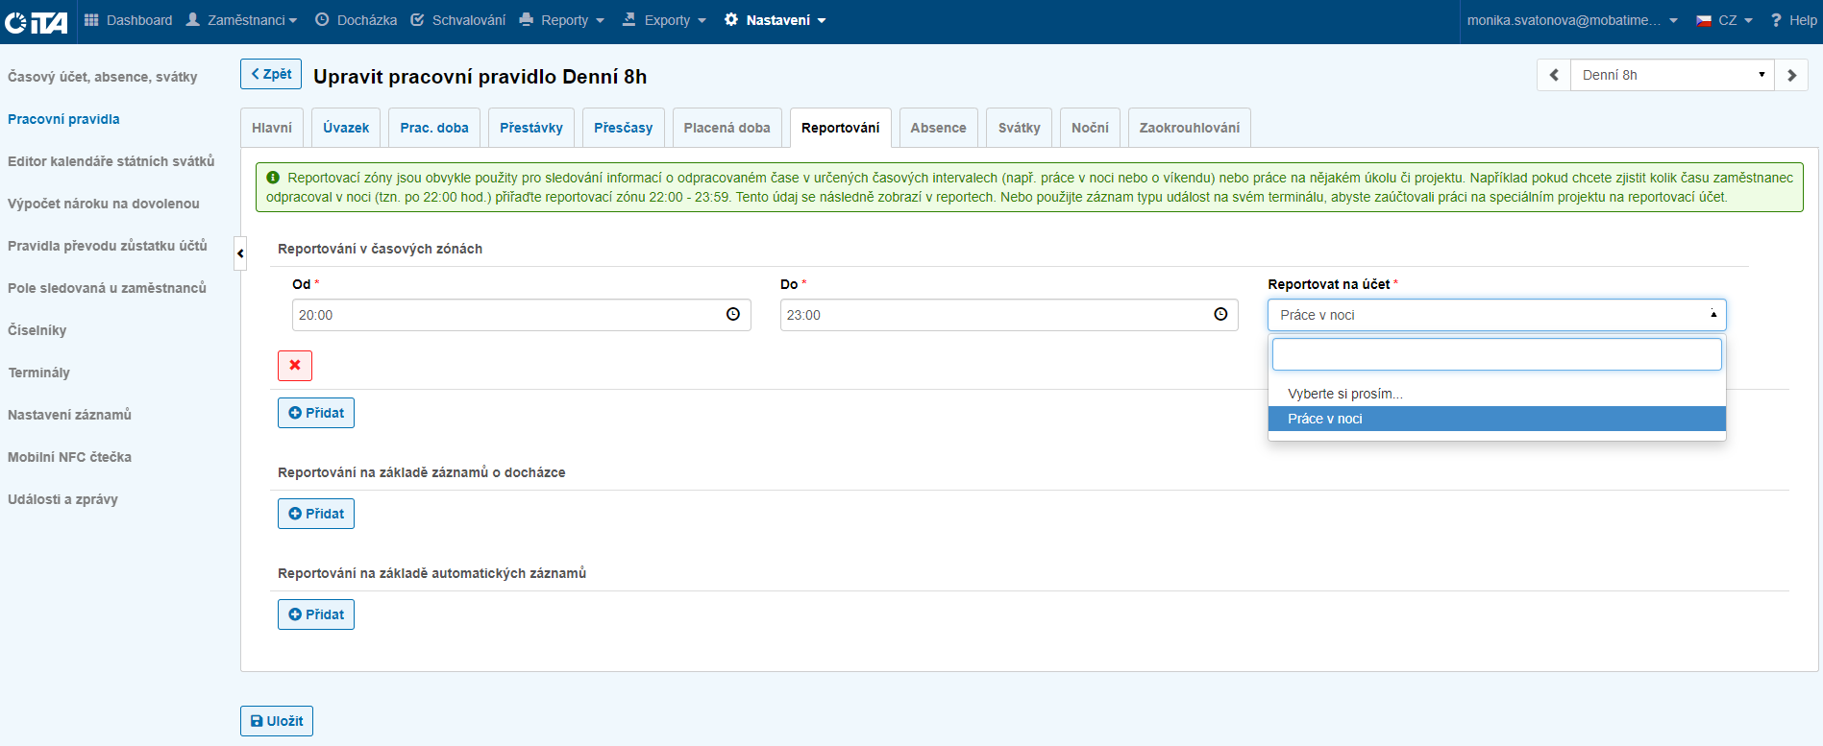
Task: Click the dropdown search input field
Action: pos(1496,354)
